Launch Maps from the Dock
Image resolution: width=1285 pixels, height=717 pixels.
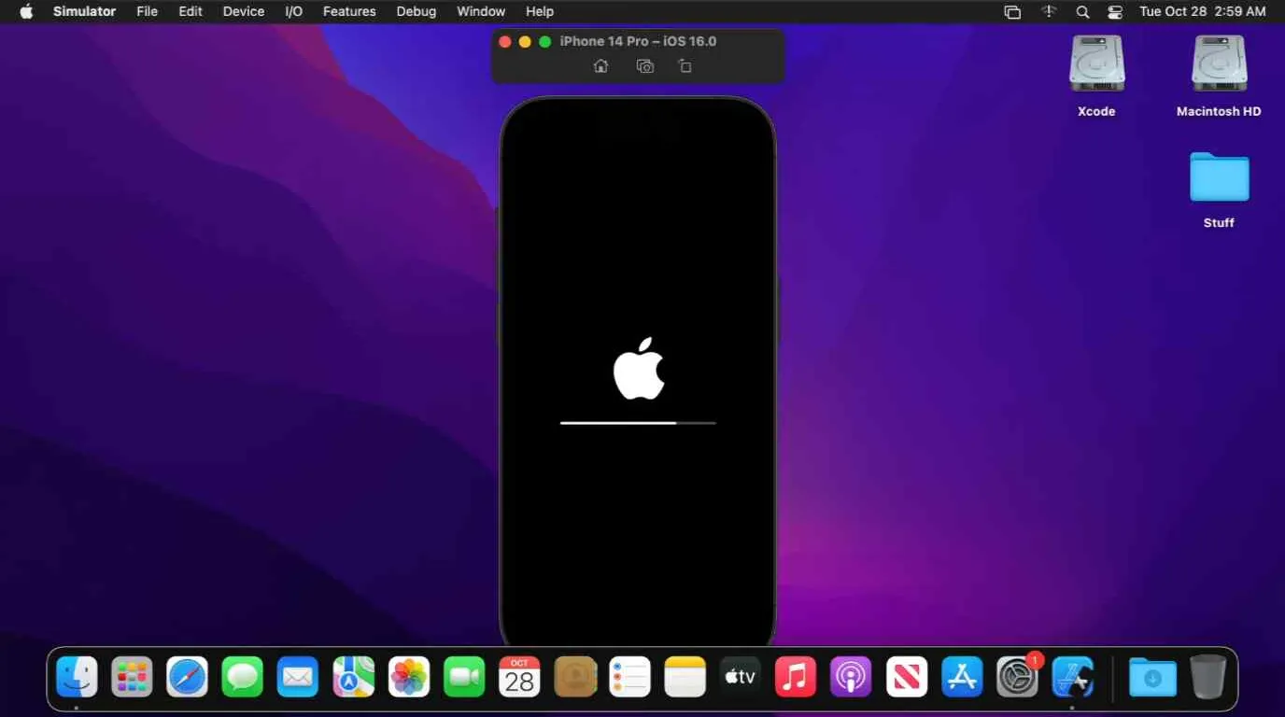click(x=353, y=677)
